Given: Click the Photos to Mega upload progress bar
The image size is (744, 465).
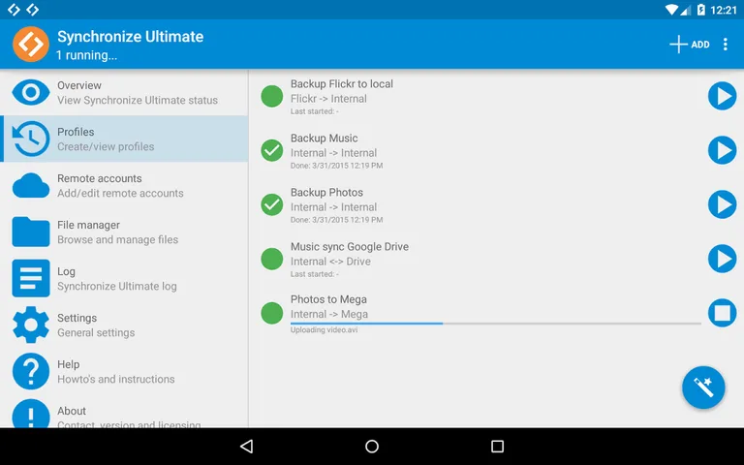Looking at the screenshot, I should (495, 323).
